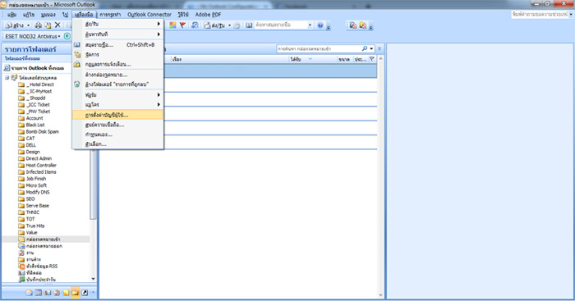Viewport: 575px width, 301px height.
Task: Switch to the Calendar navigation icon
Action: pos(39,293)
